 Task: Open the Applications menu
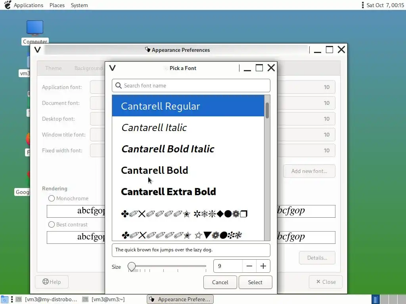point(29,5)
